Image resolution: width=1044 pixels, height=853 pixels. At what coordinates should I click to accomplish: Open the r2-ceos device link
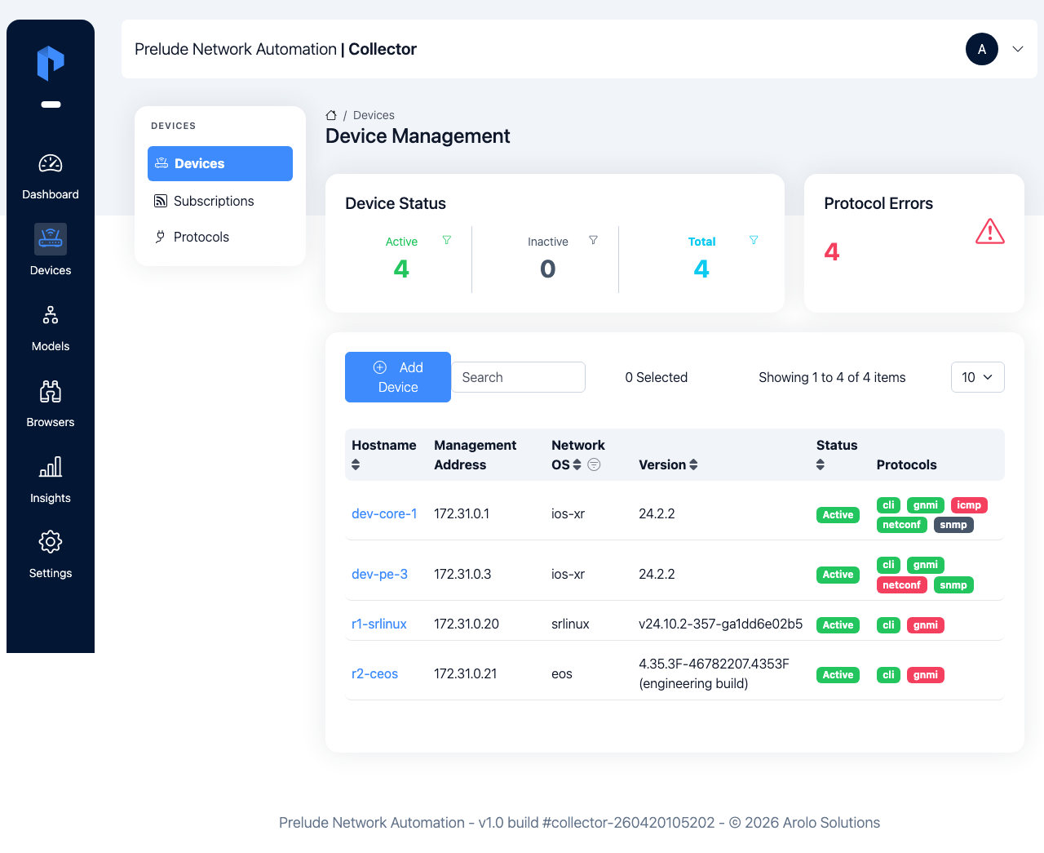point(374,673)
